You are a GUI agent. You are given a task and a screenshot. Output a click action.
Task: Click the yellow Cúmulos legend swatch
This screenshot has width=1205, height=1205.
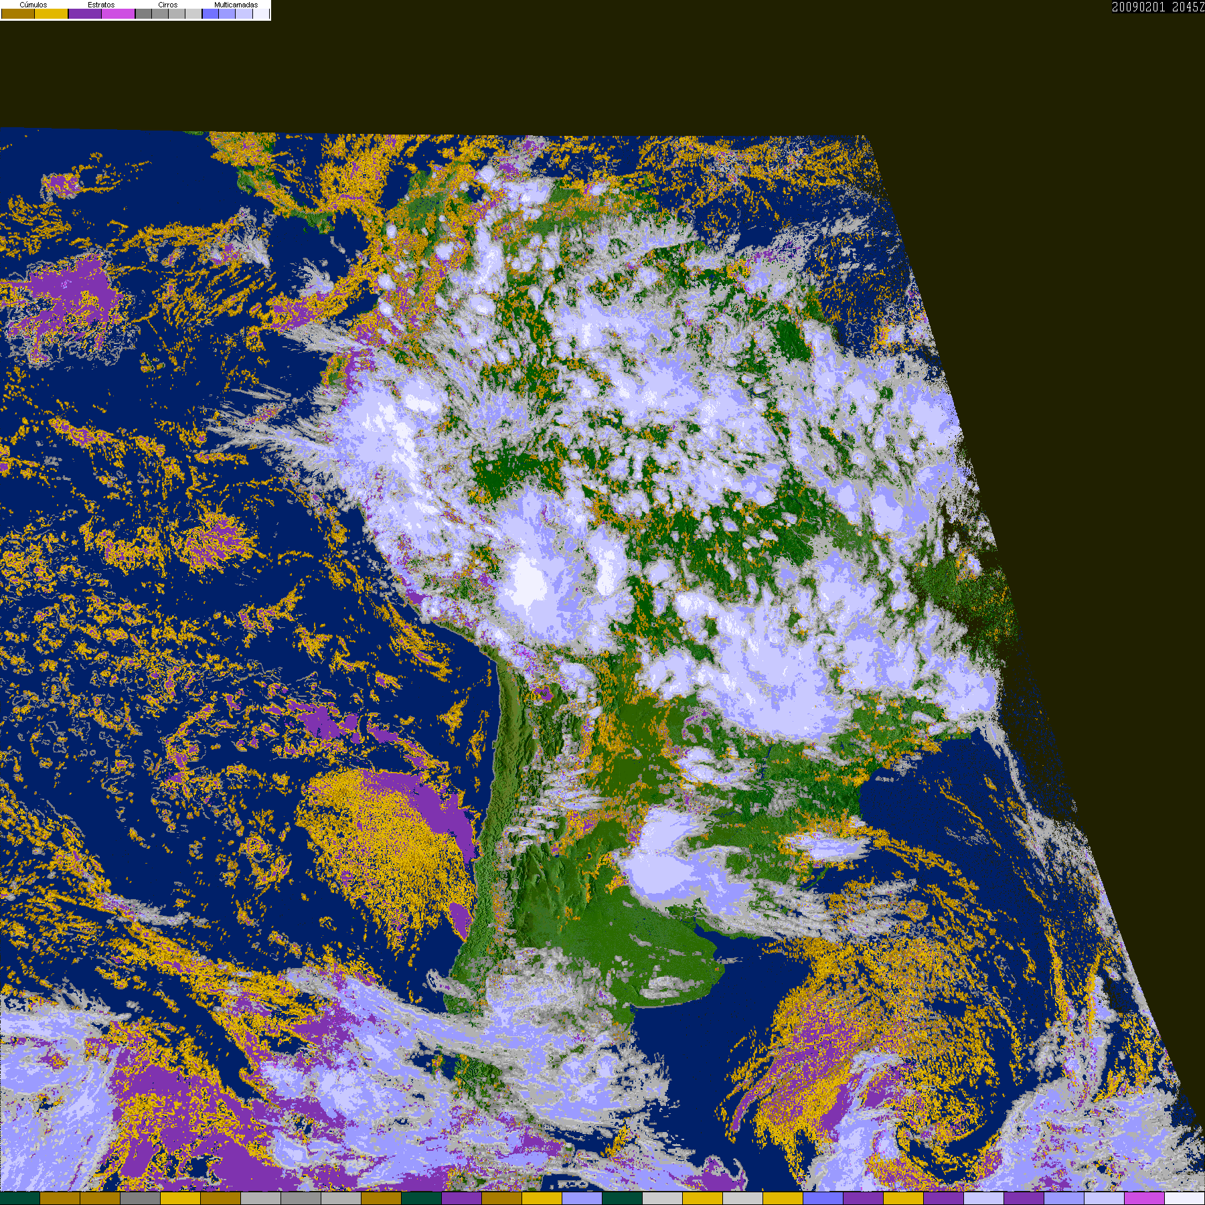click(52, 14)
